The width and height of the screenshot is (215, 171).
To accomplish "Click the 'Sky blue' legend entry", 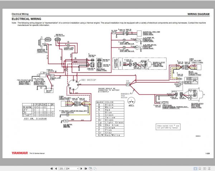I will [x=111, y=125].
